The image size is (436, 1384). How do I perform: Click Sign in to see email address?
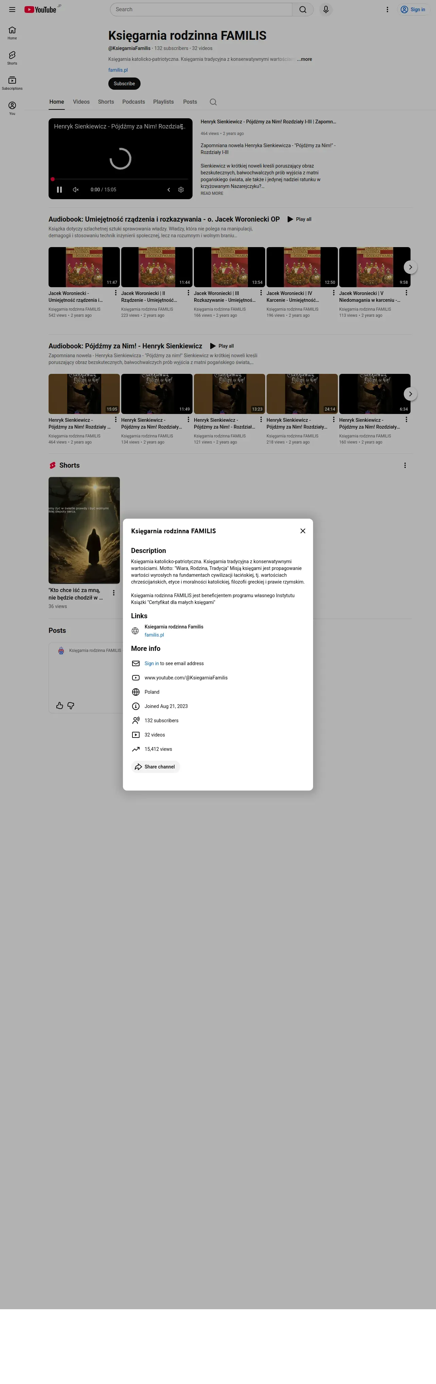(x=151, y=663)
